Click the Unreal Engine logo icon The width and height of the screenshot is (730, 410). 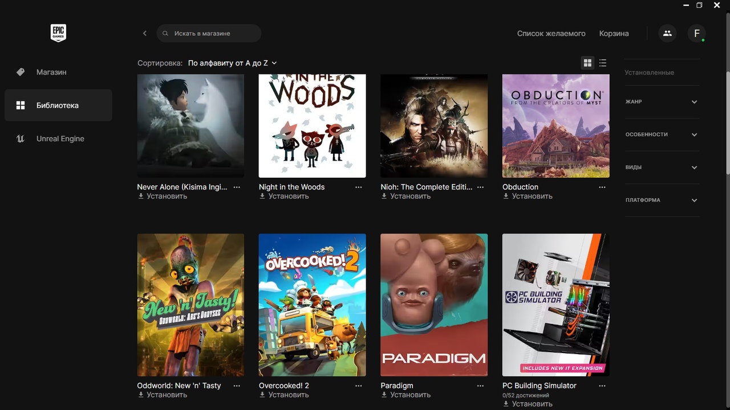(x=21, y=138)
